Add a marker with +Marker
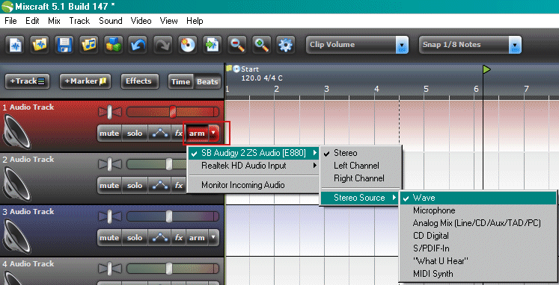559x285 pixels. 85,81
